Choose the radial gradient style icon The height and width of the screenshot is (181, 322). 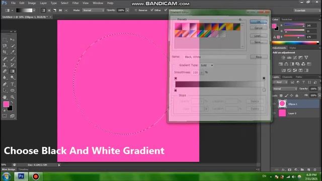click(49, 10)
